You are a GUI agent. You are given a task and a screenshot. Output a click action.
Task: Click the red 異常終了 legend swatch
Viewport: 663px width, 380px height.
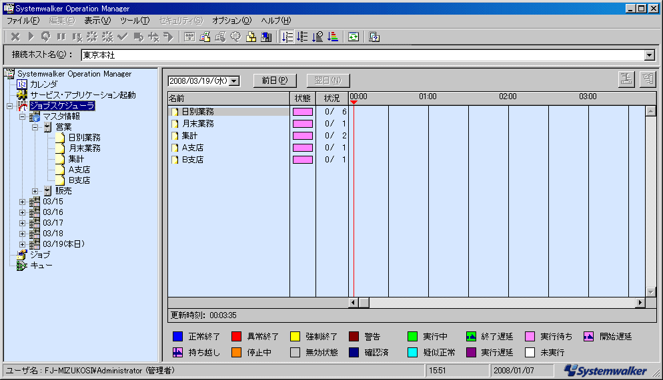click(236, 337)
